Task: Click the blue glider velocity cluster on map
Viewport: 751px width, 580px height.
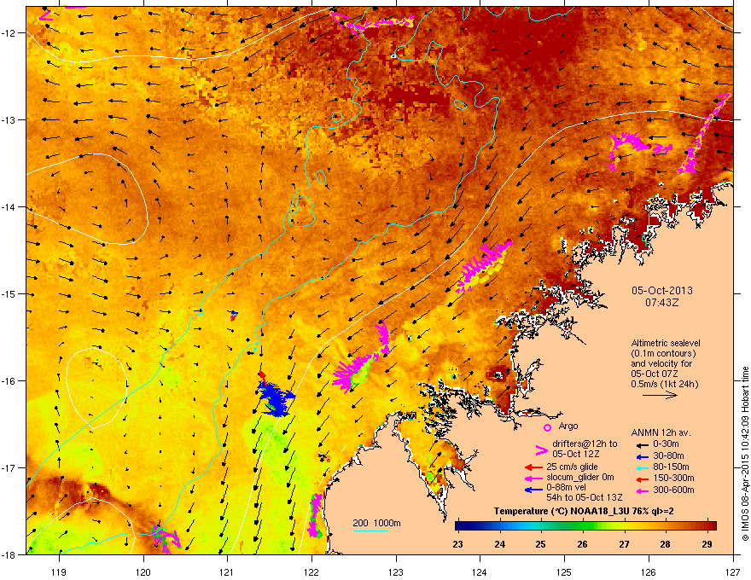Action: coord(277,398)
